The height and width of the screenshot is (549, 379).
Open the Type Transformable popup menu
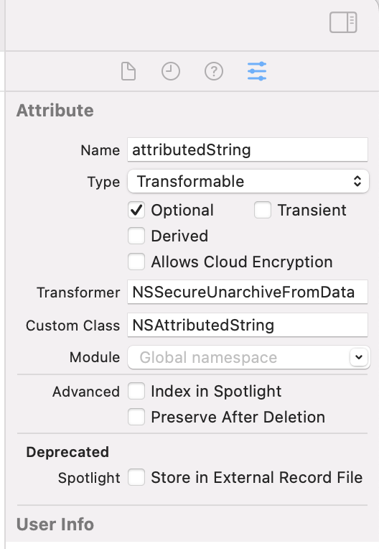(248, 181)
